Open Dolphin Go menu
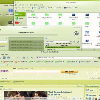The width and height of the screenshot is (100, 100). coord(27,5)
